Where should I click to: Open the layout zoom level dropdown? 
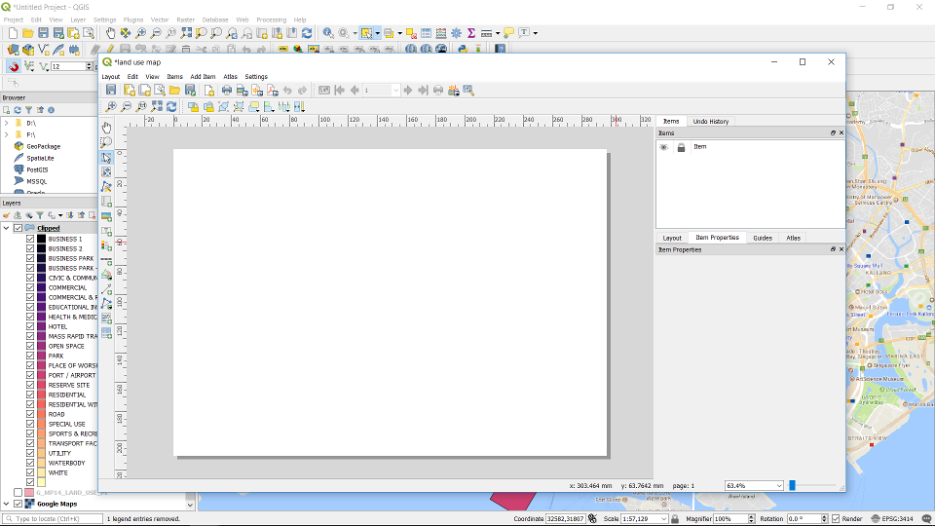(778, 485)
